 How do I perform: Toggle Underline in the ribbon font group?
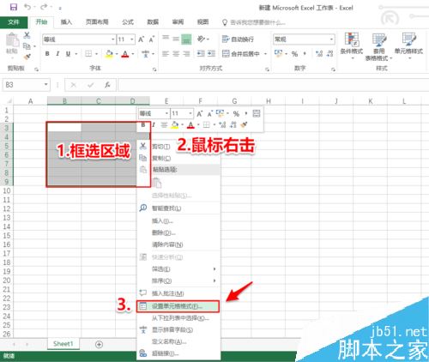click(68, 53)
